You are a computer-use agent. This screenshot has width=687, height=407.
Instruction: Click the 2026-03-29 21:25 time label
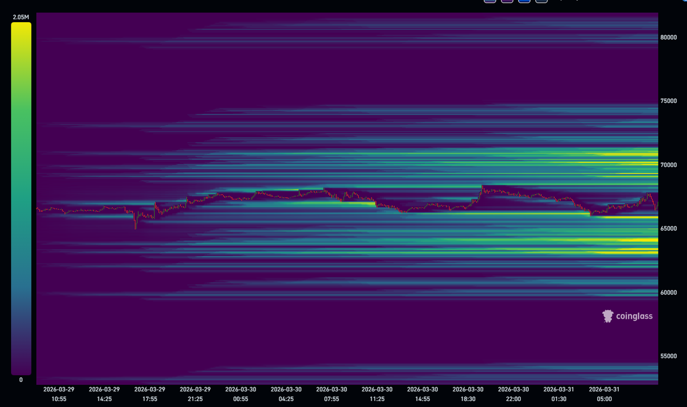195,394
